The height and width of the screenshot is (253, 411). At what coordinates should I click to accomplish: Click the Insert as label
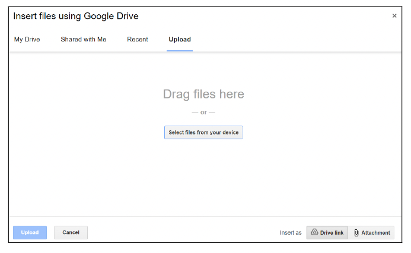click(x=291, y=233)
